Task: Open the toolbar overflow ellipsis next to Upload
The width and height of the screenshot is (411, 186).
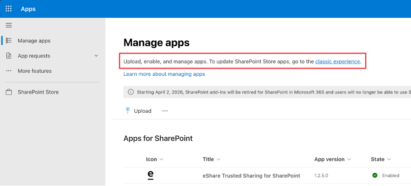Action: (165, 111)
